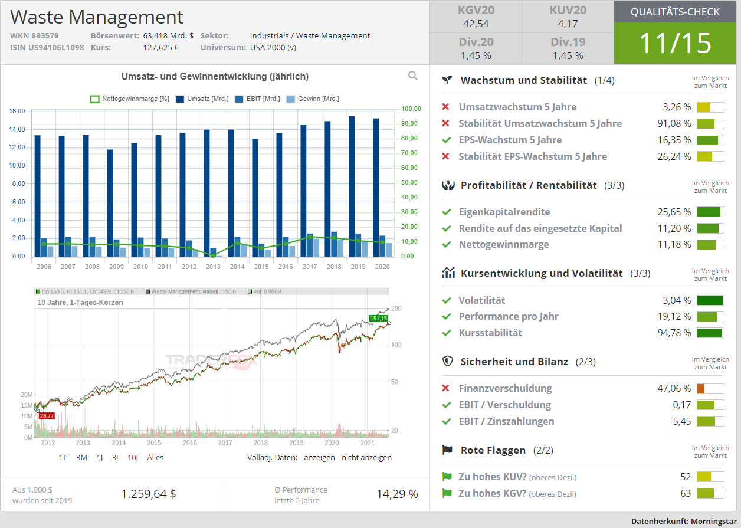The width and height of the screenshot is (741, 528).
Task: Select the 3J chart period
Action: click(x=115, y=457)
